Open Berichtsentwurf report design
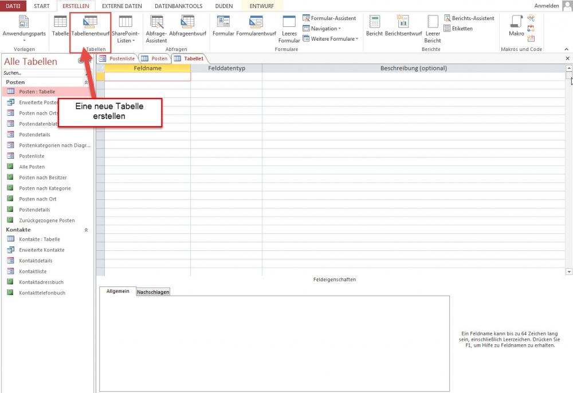Viewport: 573px width, 393px height. [403, 26]
